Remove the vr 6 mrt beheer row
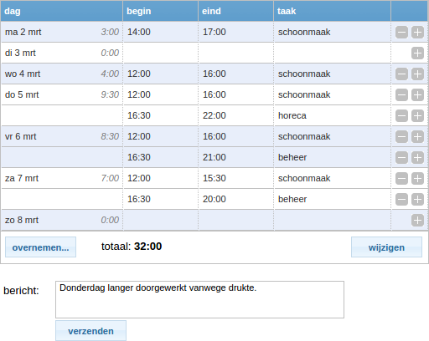Image resolution: width=429 pixels, height=341 pixels. [x=401, y=158]
